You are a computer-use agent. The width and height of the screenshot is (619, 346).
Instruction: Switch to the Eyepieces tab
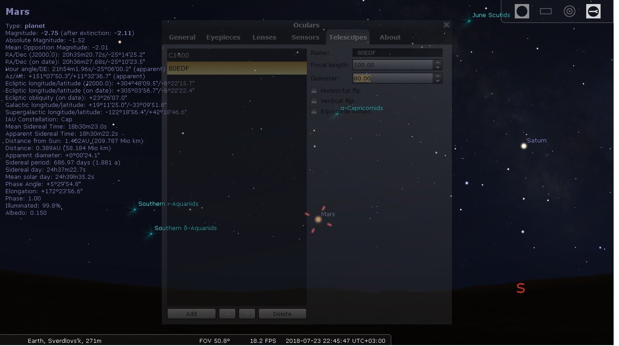point(223,37)
